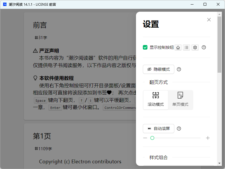Image resolution: width=225 pixels, height=169 pixels.
Task: Click the settings panel scrollbar thumb
Action: tap(219, 44)
